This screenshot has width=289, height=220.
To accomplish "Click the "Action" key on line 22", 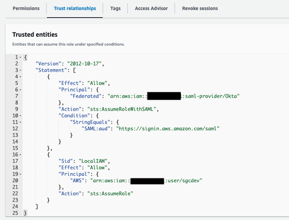I will click(70, 194).
